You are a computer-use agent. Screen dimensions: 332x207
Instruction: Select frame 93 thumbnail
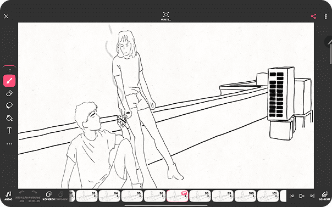click(87, 196)
